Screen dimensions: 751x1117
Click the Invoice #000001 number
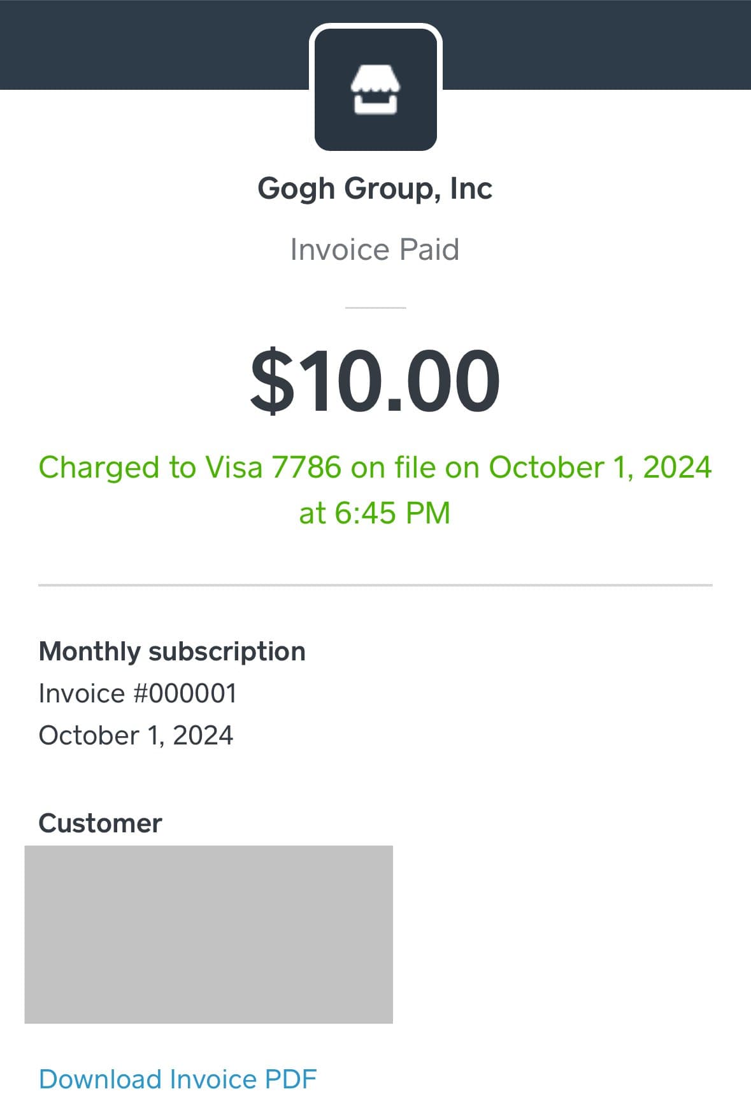point(138,694)
